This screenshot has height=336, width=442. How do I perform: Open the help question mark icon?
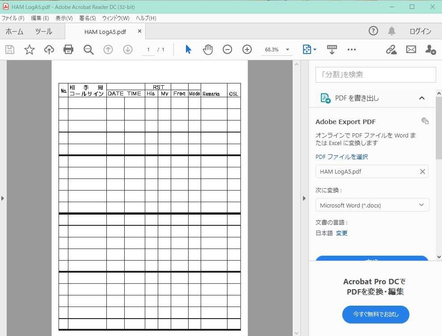(x=373, y=31)
